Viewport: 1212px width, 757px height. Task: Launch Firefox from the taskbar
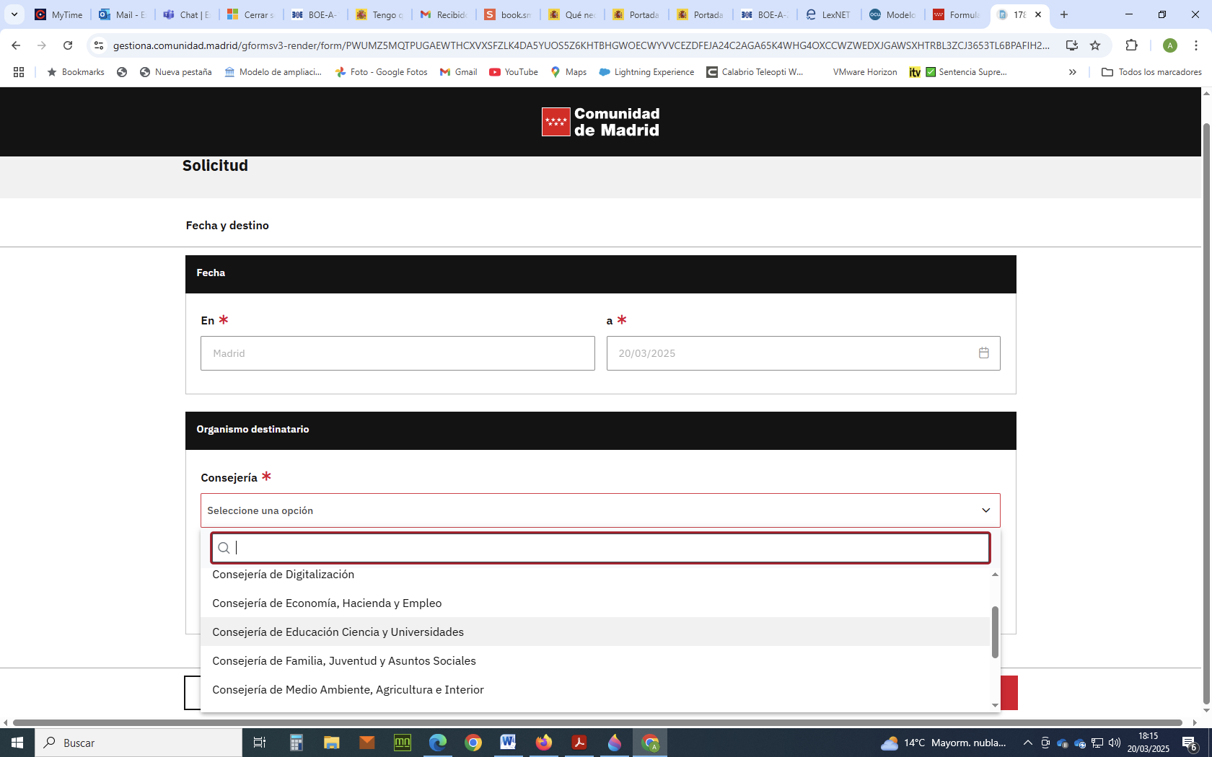point(543,742)
